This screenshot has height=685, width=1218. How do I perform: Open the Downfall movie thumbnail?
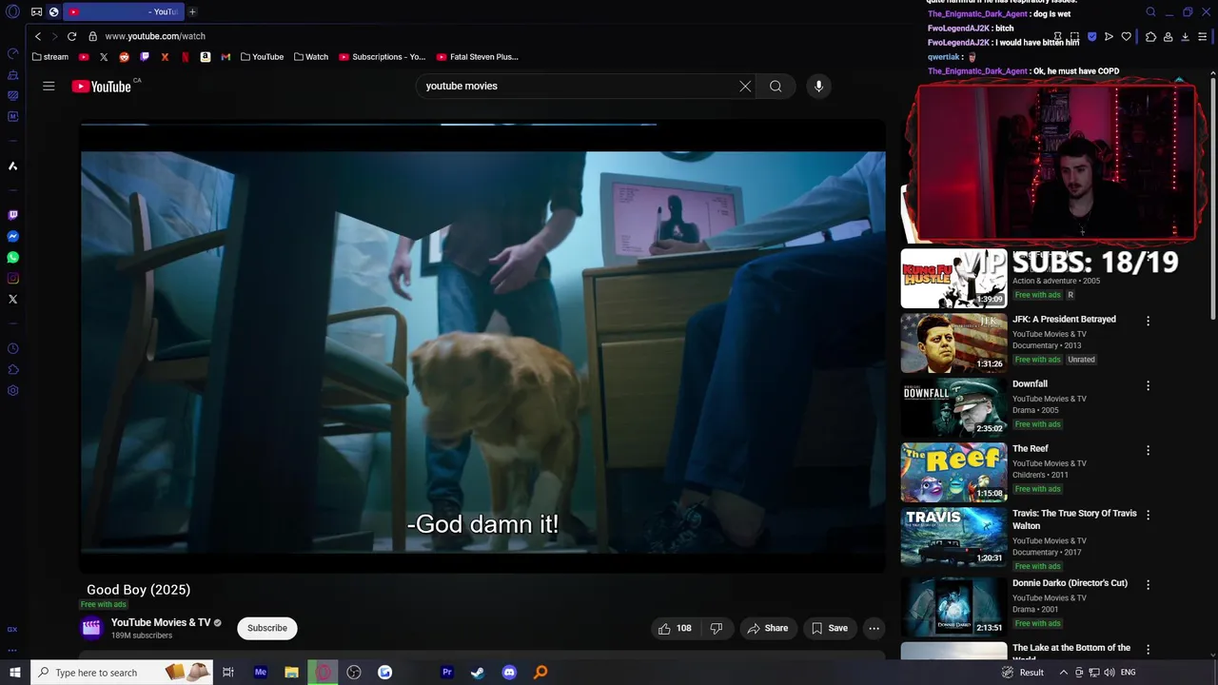(953, 408)
